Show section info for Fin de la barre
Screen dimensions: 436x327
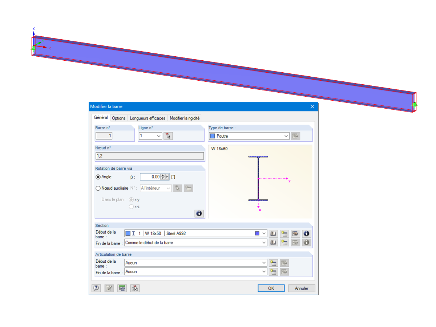307,242
